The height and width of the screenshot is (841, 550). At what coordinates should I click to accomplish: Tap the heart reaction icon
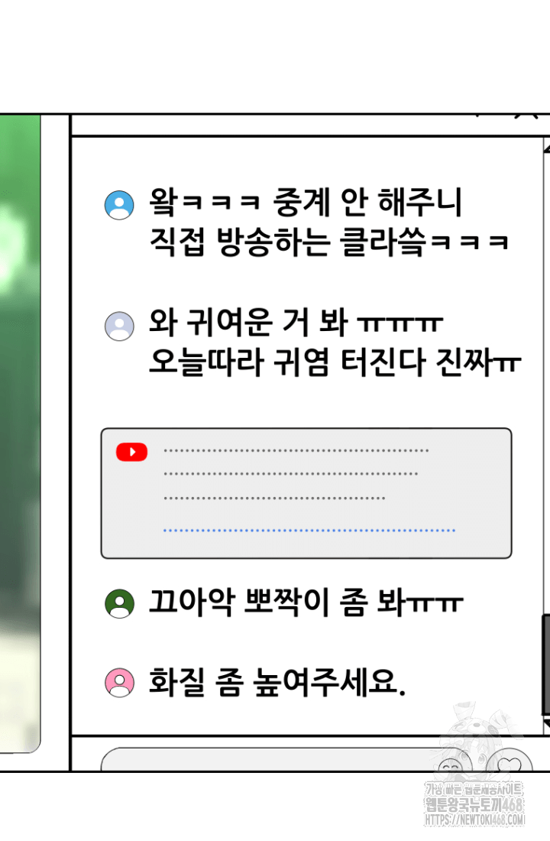tap(510, 761)
